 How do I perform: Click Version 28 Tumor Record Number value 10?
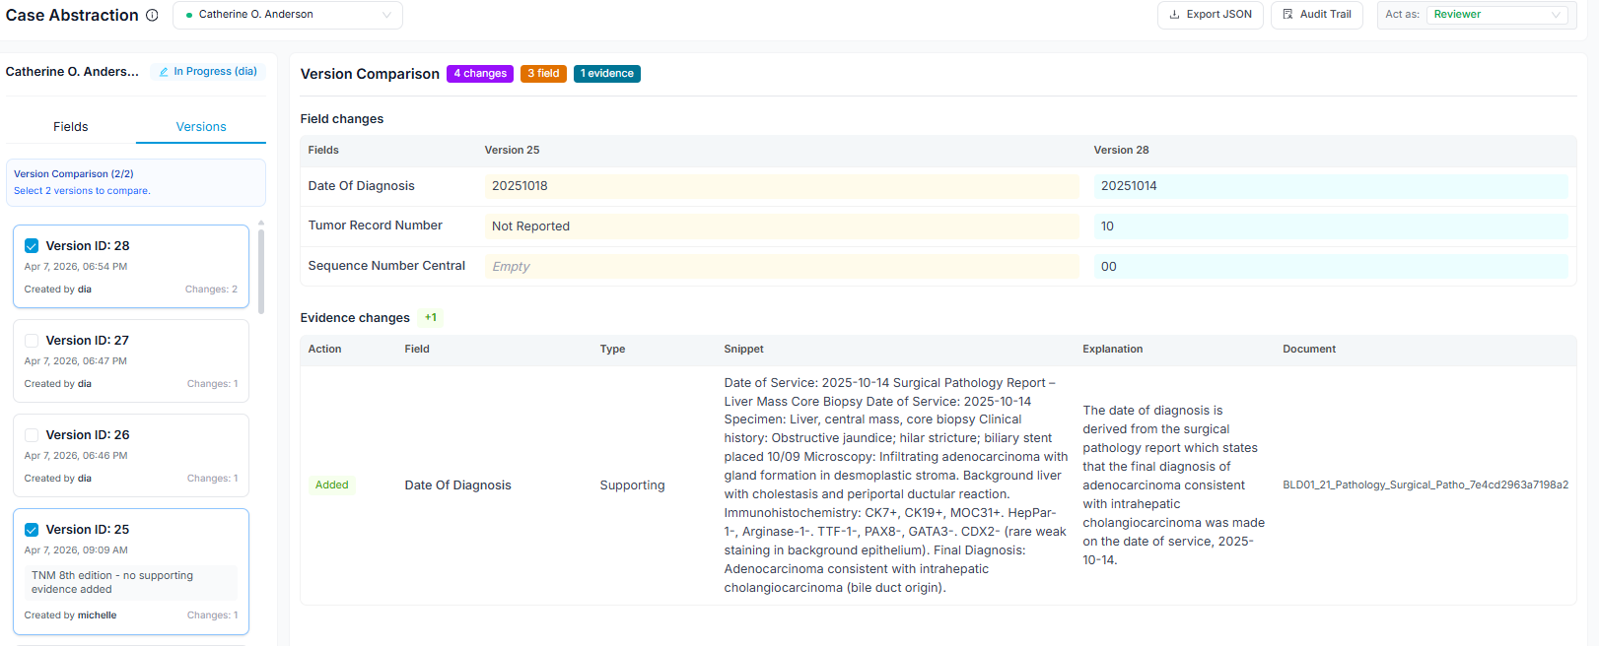[1331, 226]
